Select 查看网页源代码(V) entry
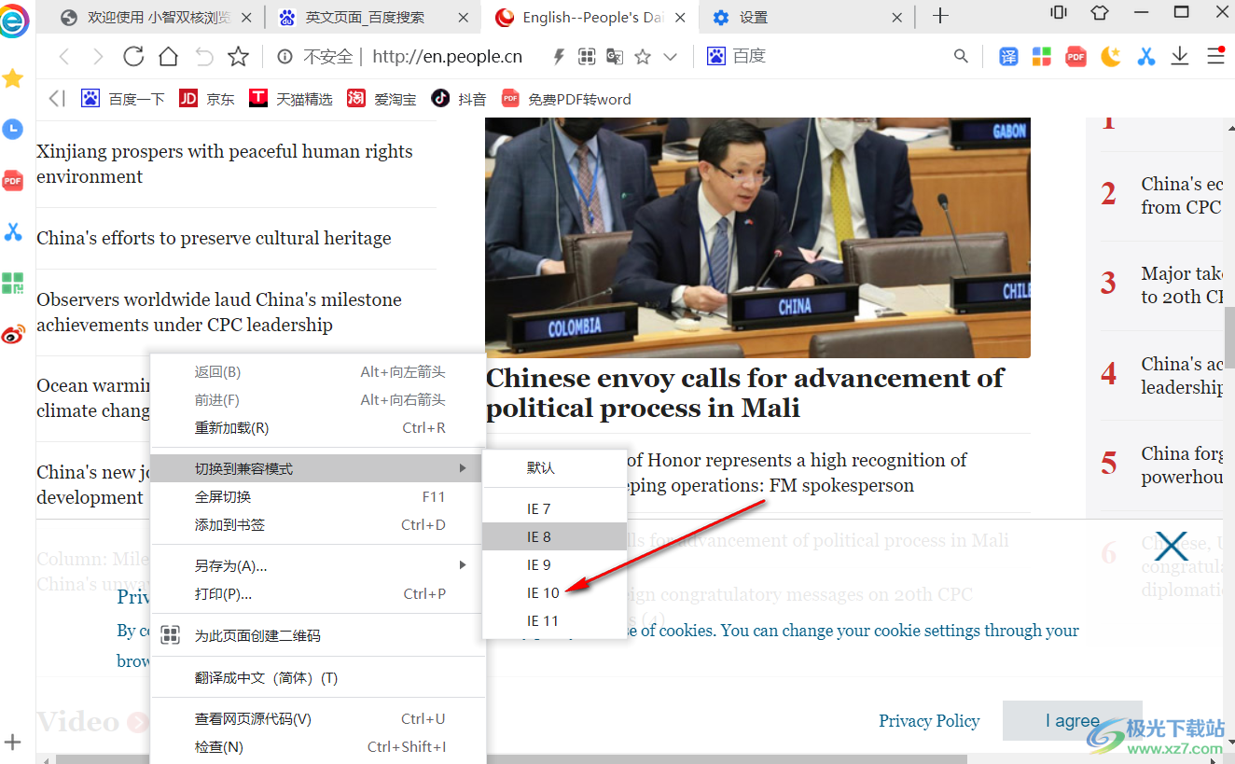The width and height of the screenshot is (1235, 764). pyautogui.click(x=318, y=719)
